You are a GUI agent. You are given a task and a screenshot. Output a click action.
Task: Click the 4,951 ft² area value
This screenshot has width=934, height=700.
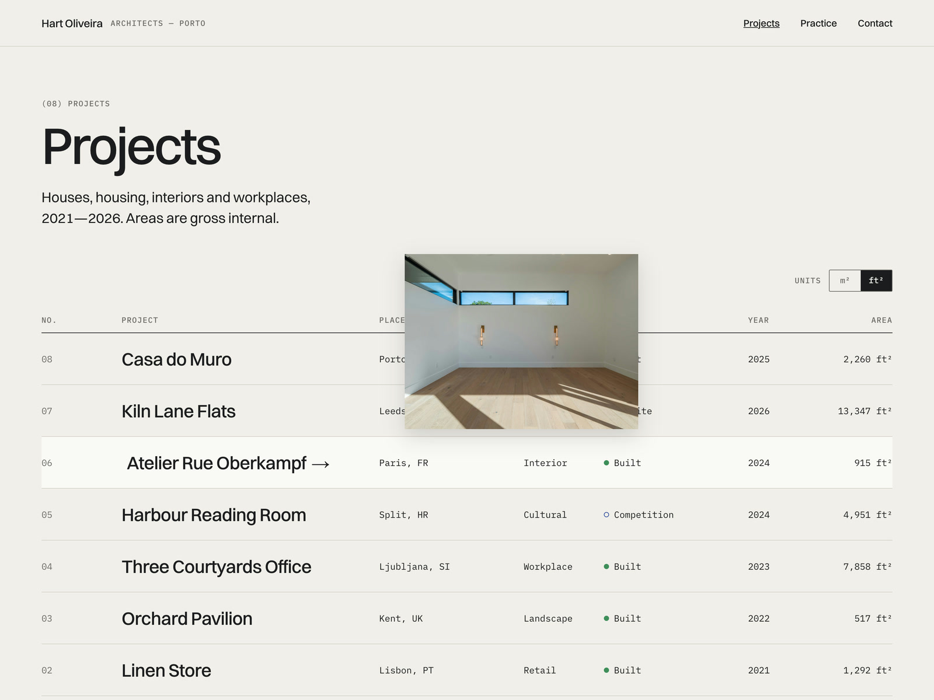tap(867, 515)
